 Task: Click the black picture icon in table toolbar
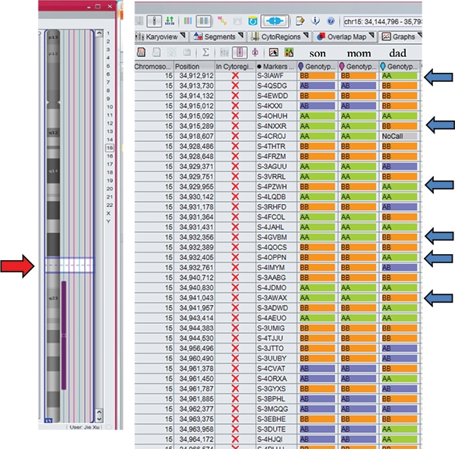(275, 52)
